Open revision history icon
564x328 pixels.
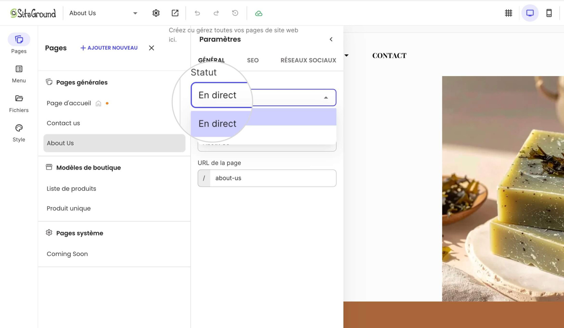235,13
